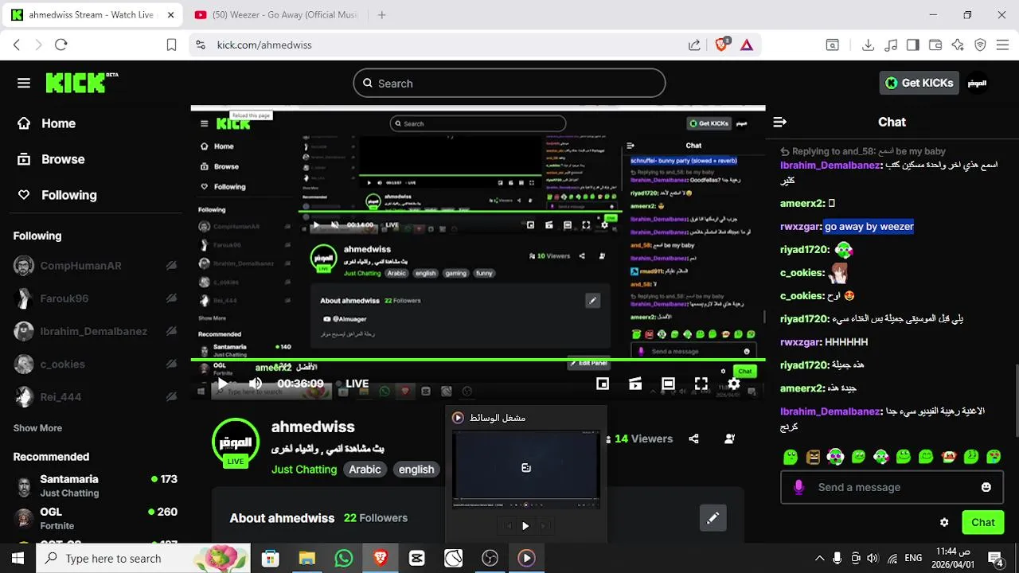Enter fullscreen on the stream player
This screenshot has height=573, width=1019.
pyautogui.click(x=701, y=384)
